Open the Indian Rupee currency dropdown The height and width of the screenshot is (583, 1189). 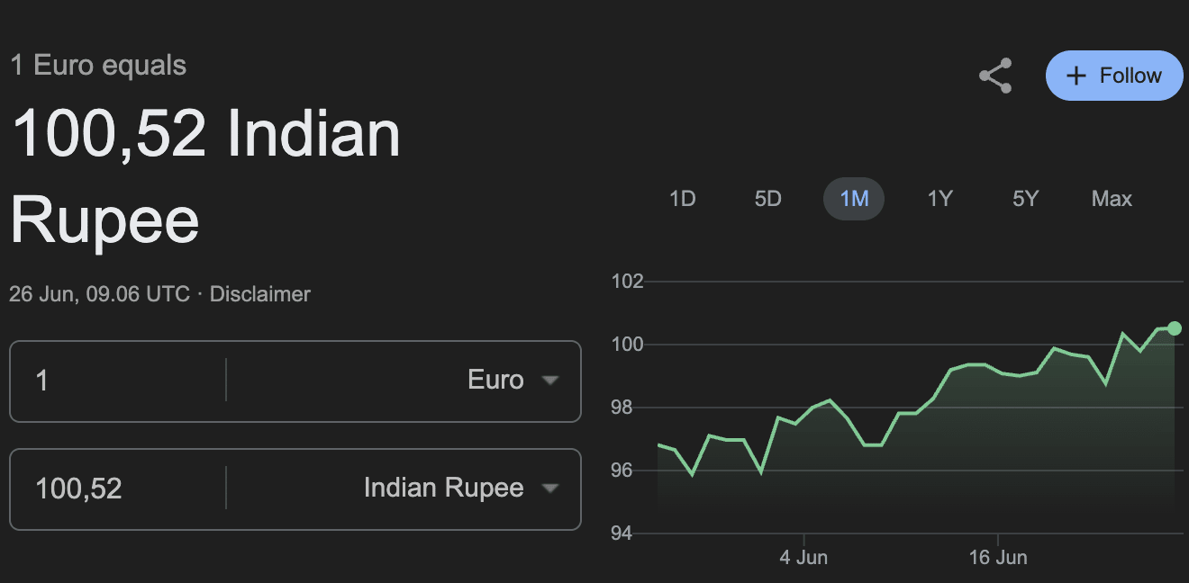[443, 489]
